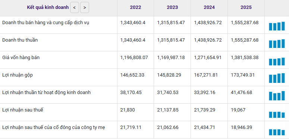Go to previous period with < button
Screen dimensions: 289x139
pos(75,7)
